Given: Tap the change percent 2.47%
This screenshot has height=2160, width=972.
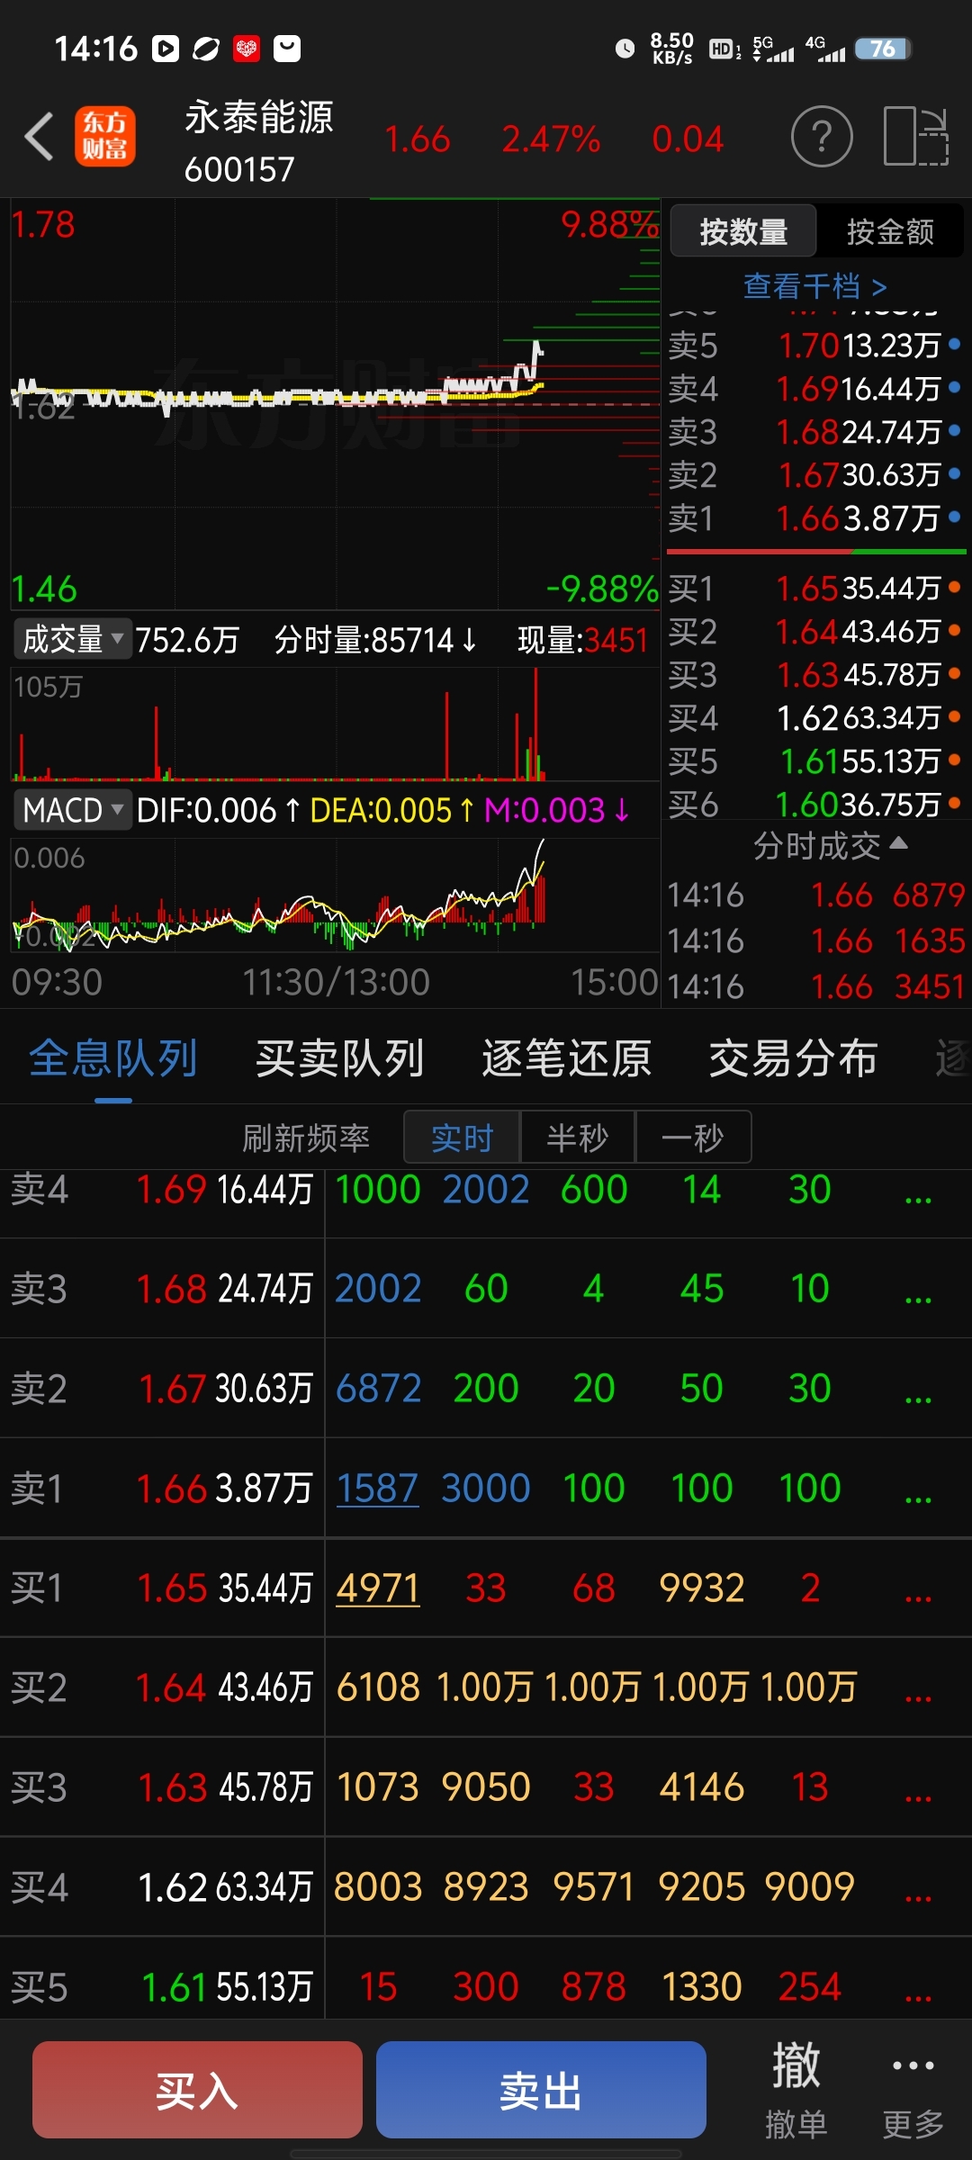Looking at the screenshot, I should 551,139.
